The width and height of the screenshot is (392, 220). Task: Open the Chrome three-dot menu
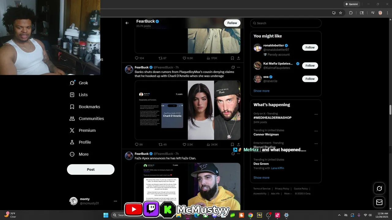click(387, 13)
